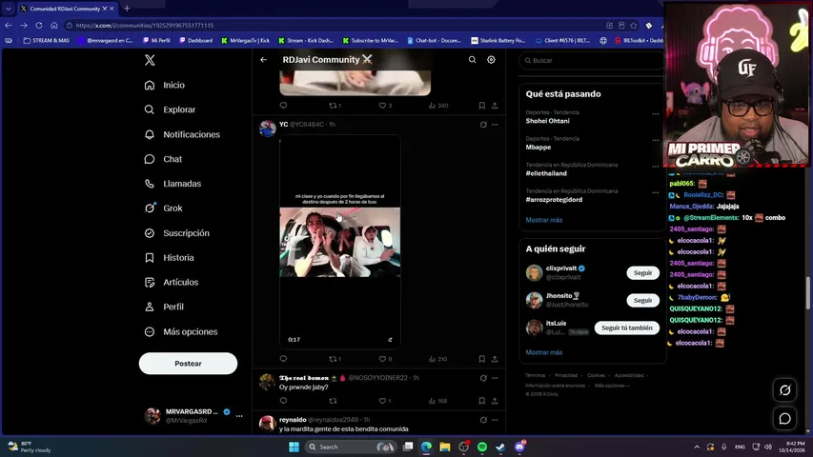Click Grok icon on reynaldo post
813x457 pixels.
pyautogui.click(x=483, y=420)
